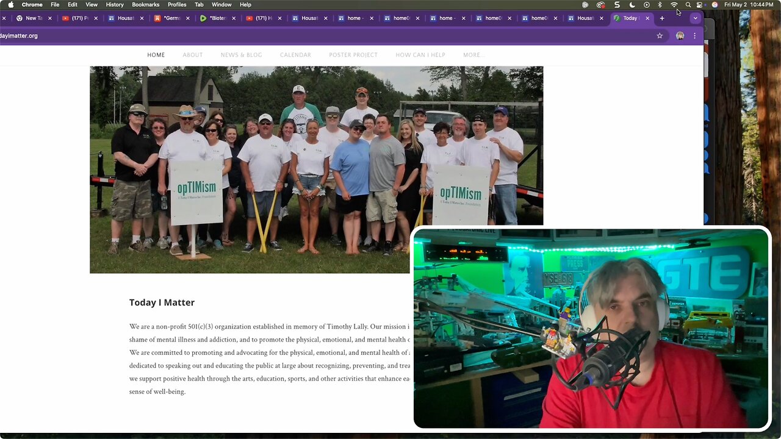781x439 pixels.
Task: Click the play circle menu bar icon
Action: pyautogui.click(x=647, y=4)
